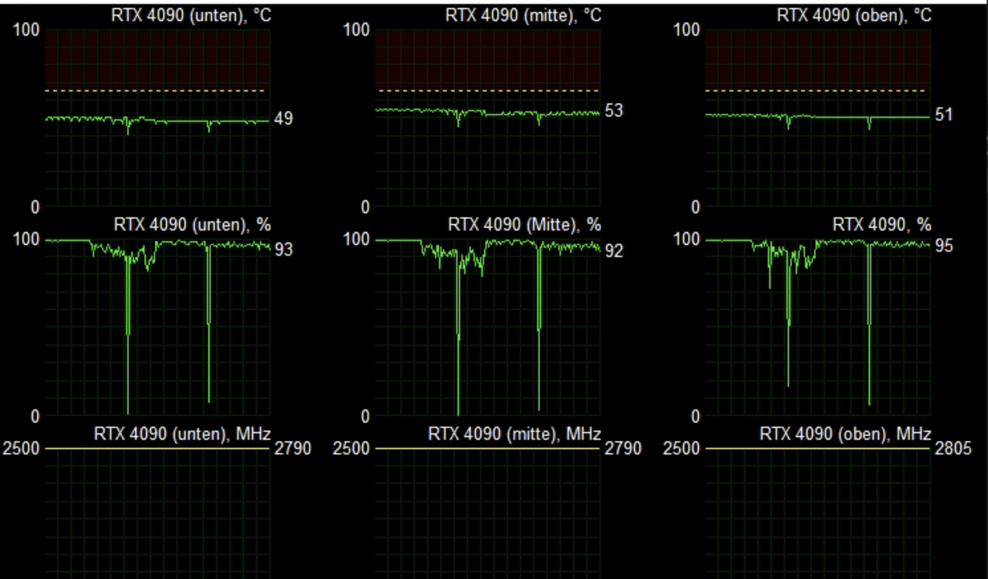Viewport: 988px width, 579px height.
Task: Select the 'RTX 4090 (unten), °C' graph title
Action: pyautogui.click(x=191, y=15)
